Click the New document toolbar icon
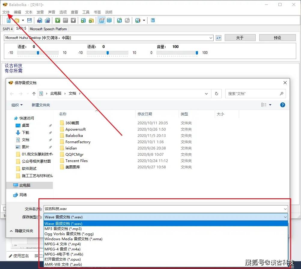Image resolution: width=301 pixels, height=269 pixels. tap(9, 20)
